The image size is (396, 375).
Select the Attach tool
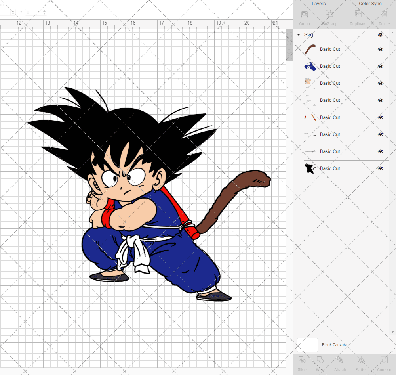[340, 360]
